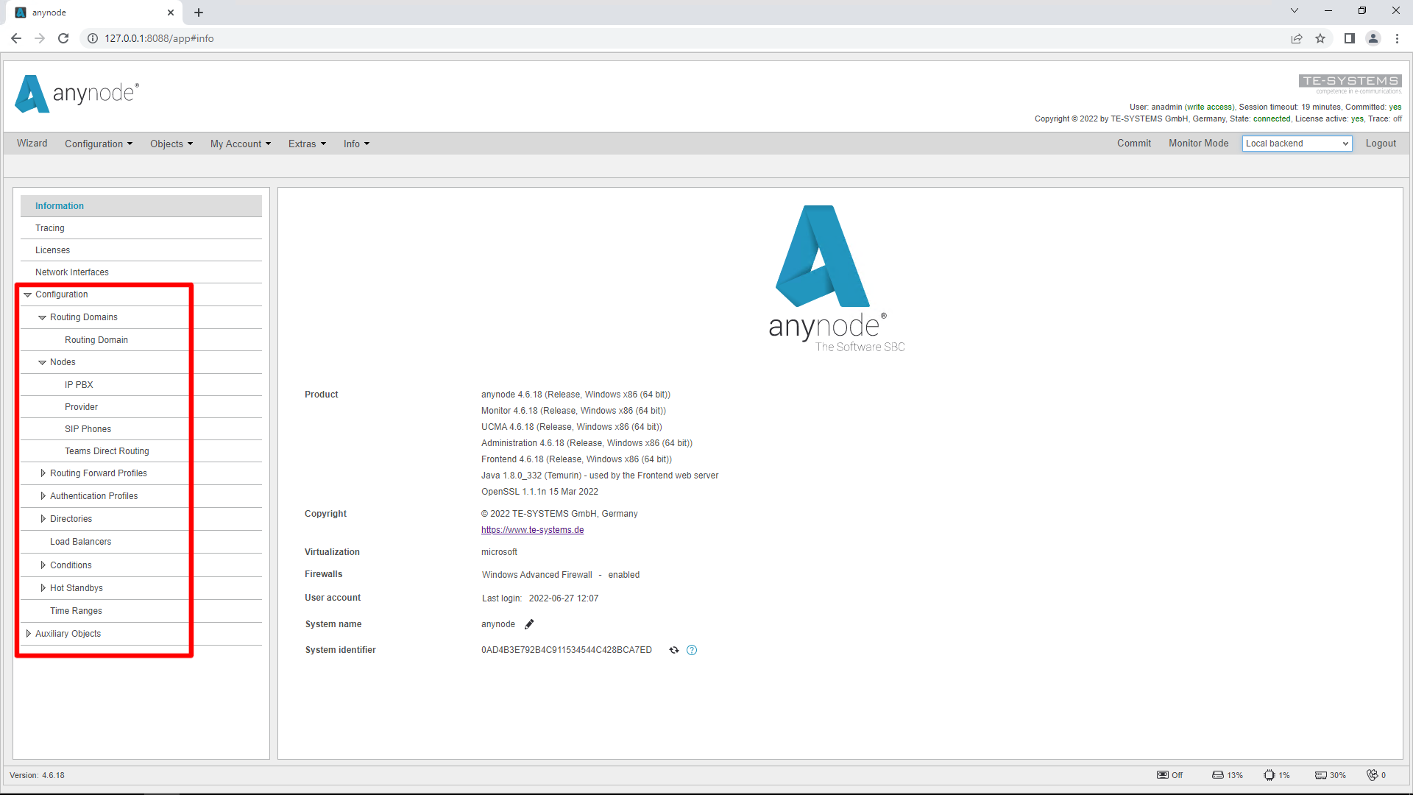This screenshot has height=795, width=1413.
Task: Close the anynode browser tab
Action: [171, 13]
